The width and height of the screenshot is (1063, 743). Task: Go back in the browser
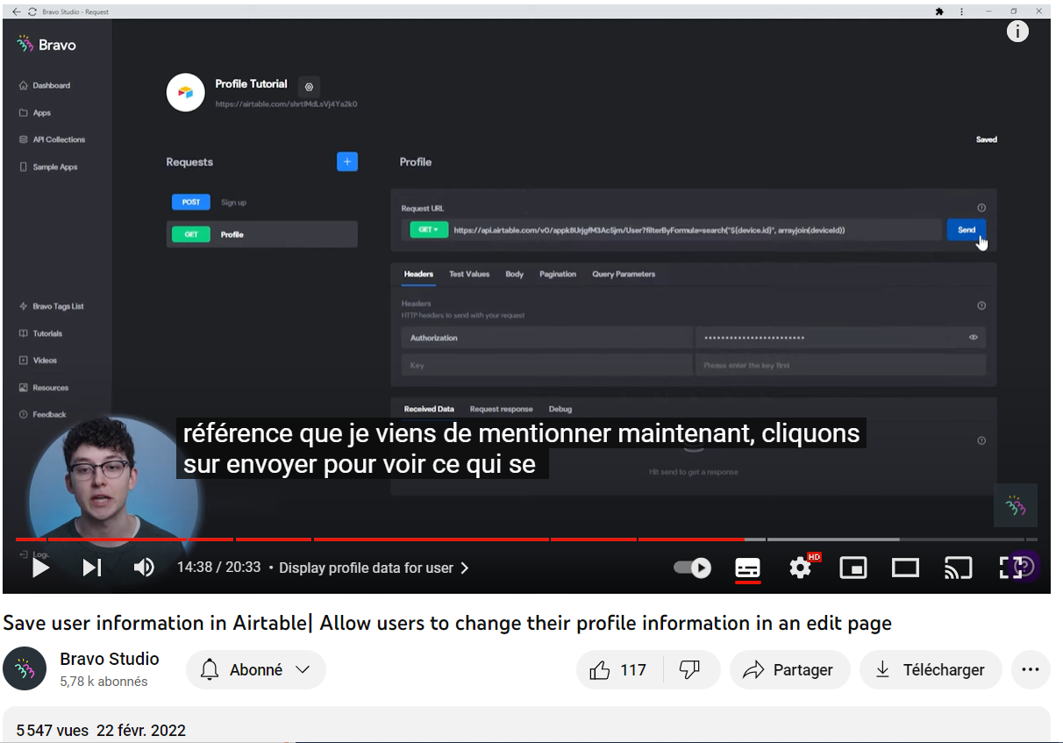point(16,11)
